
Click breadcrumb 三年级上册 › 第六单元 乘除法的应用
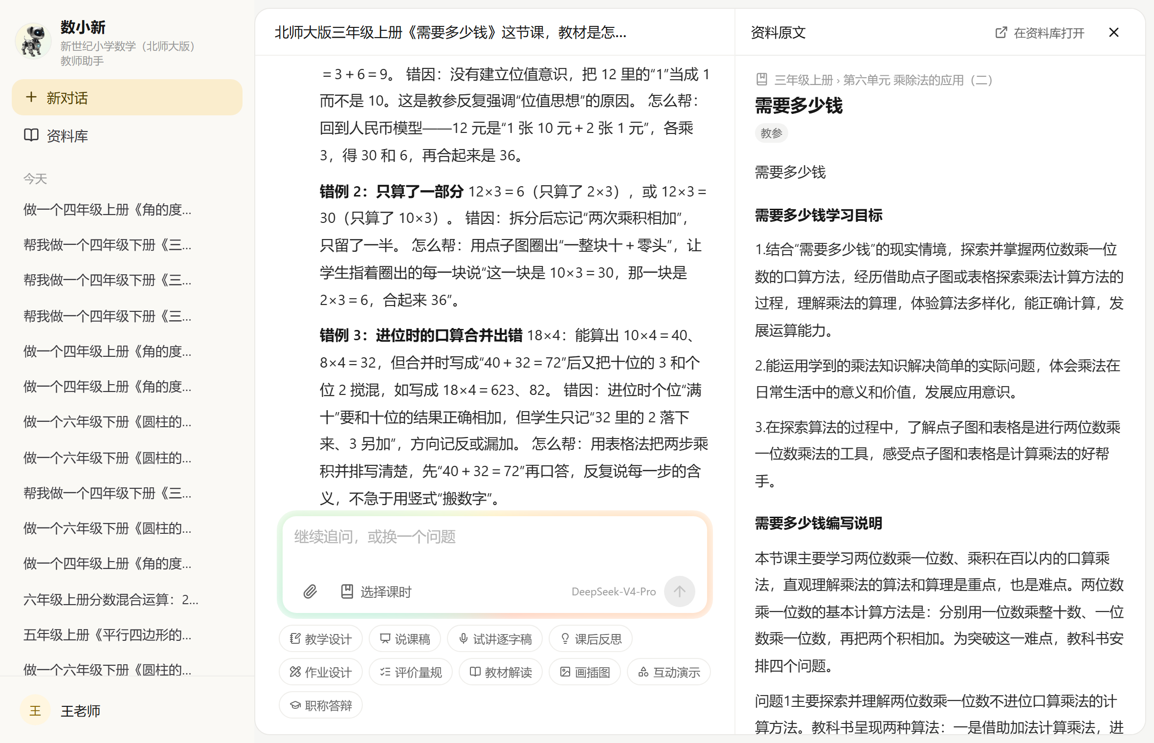coord(883,80)
